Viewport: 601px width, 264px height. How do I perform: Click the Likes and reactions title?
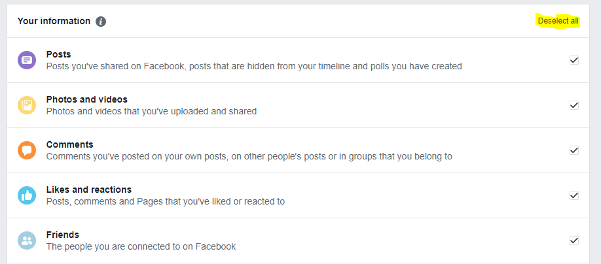pyautogui.click(x=89, y=190)
